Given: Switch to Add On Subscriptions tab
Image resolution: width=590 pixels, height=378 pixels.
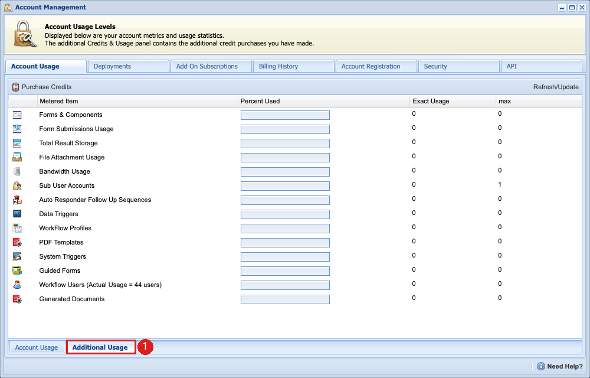Looking at the screenshot, I should 211,66.
